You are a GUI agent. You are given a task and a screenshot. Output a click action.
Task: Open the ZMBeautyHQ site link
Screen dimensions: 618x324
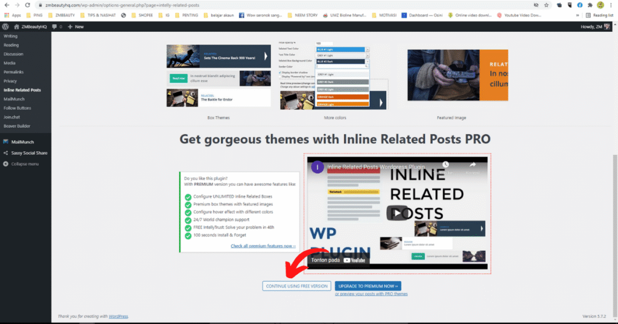[x=30, y=26]
